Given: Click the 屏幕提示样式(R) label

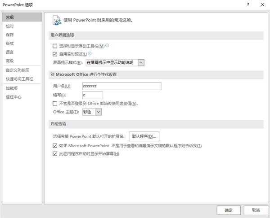Looking at the screenshot, I should 68,63.
